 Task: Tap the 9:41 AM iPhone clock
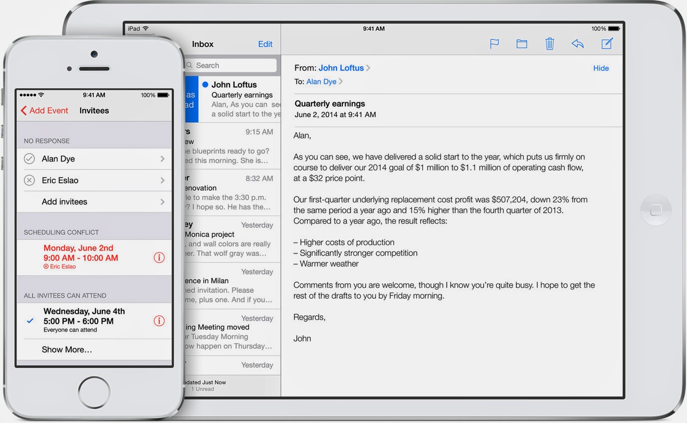[x=94, y=95]
